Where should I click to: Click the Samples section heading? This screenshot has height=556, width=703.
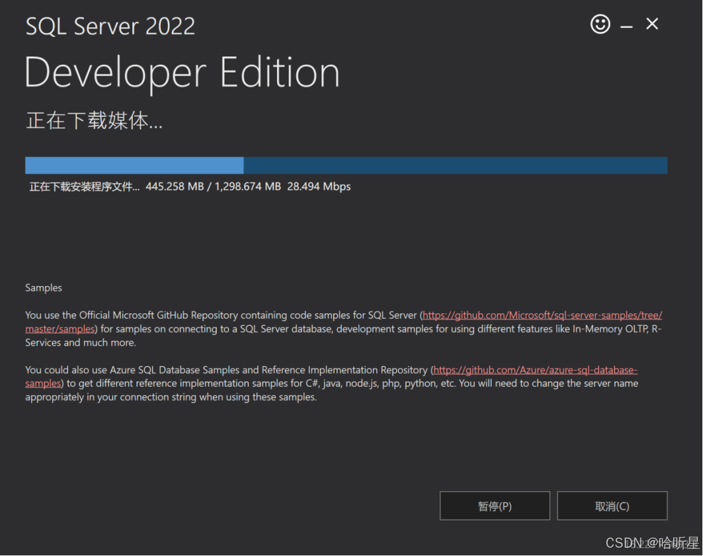(43, 288)
